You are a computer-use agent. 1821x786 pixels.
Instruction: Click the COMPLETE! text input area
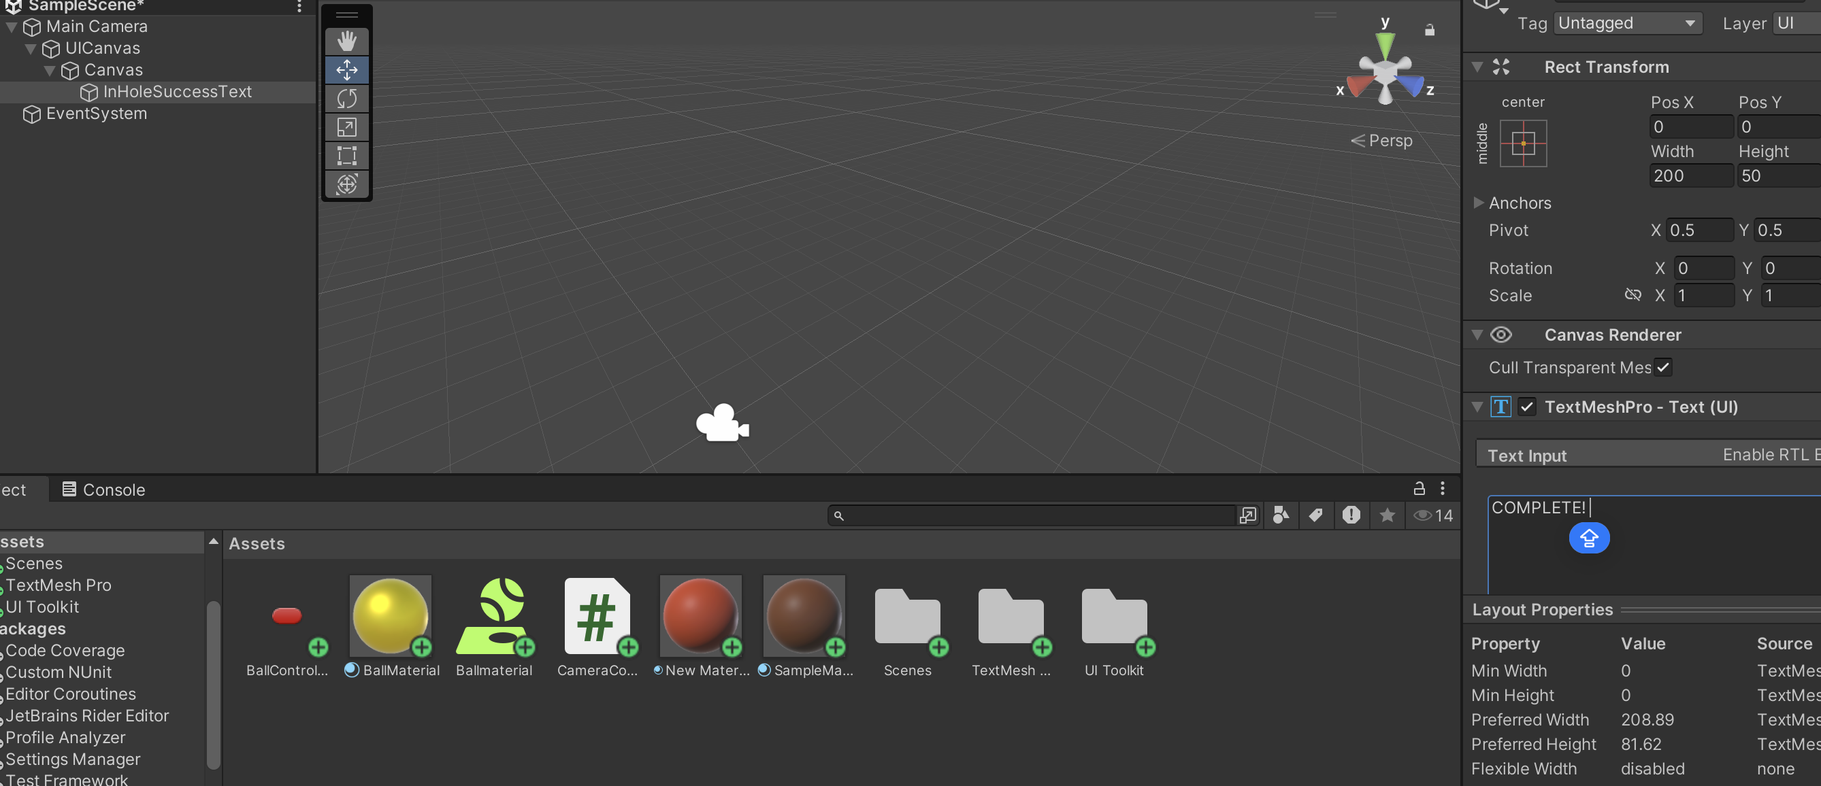(x=1654, y=544)
